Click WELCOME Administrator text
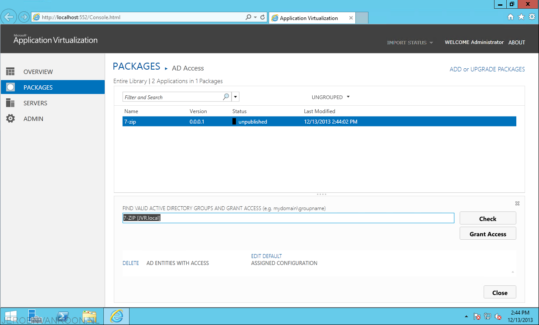Screen dimensions: 539x325 click(x=474, y=42)
